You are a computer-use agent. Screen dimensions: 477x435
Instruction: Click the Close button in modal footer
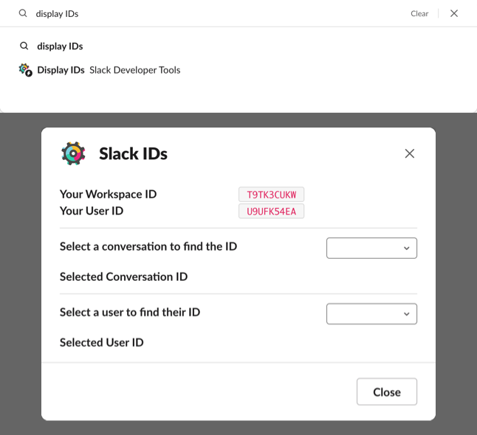(x=387, y=391)
